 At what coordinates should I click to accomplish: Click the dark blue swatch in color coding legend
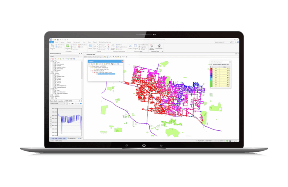coord(211,76)
